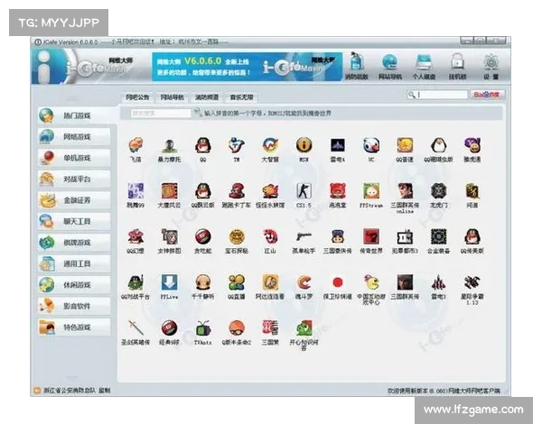Launch the 贪吃蛇 game icon

point(202,237)
